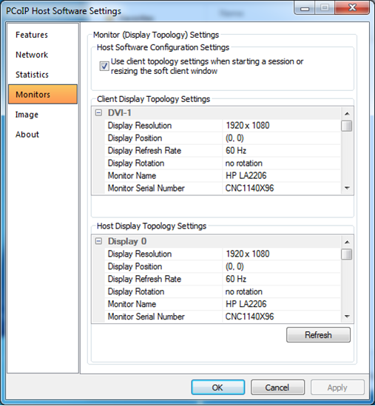
Task: Click the CNC1140X96 serial under DVI-1
Action: tap(249, 188)
